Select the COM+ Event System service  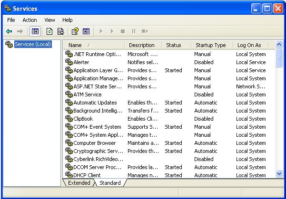tap(97, 127)
